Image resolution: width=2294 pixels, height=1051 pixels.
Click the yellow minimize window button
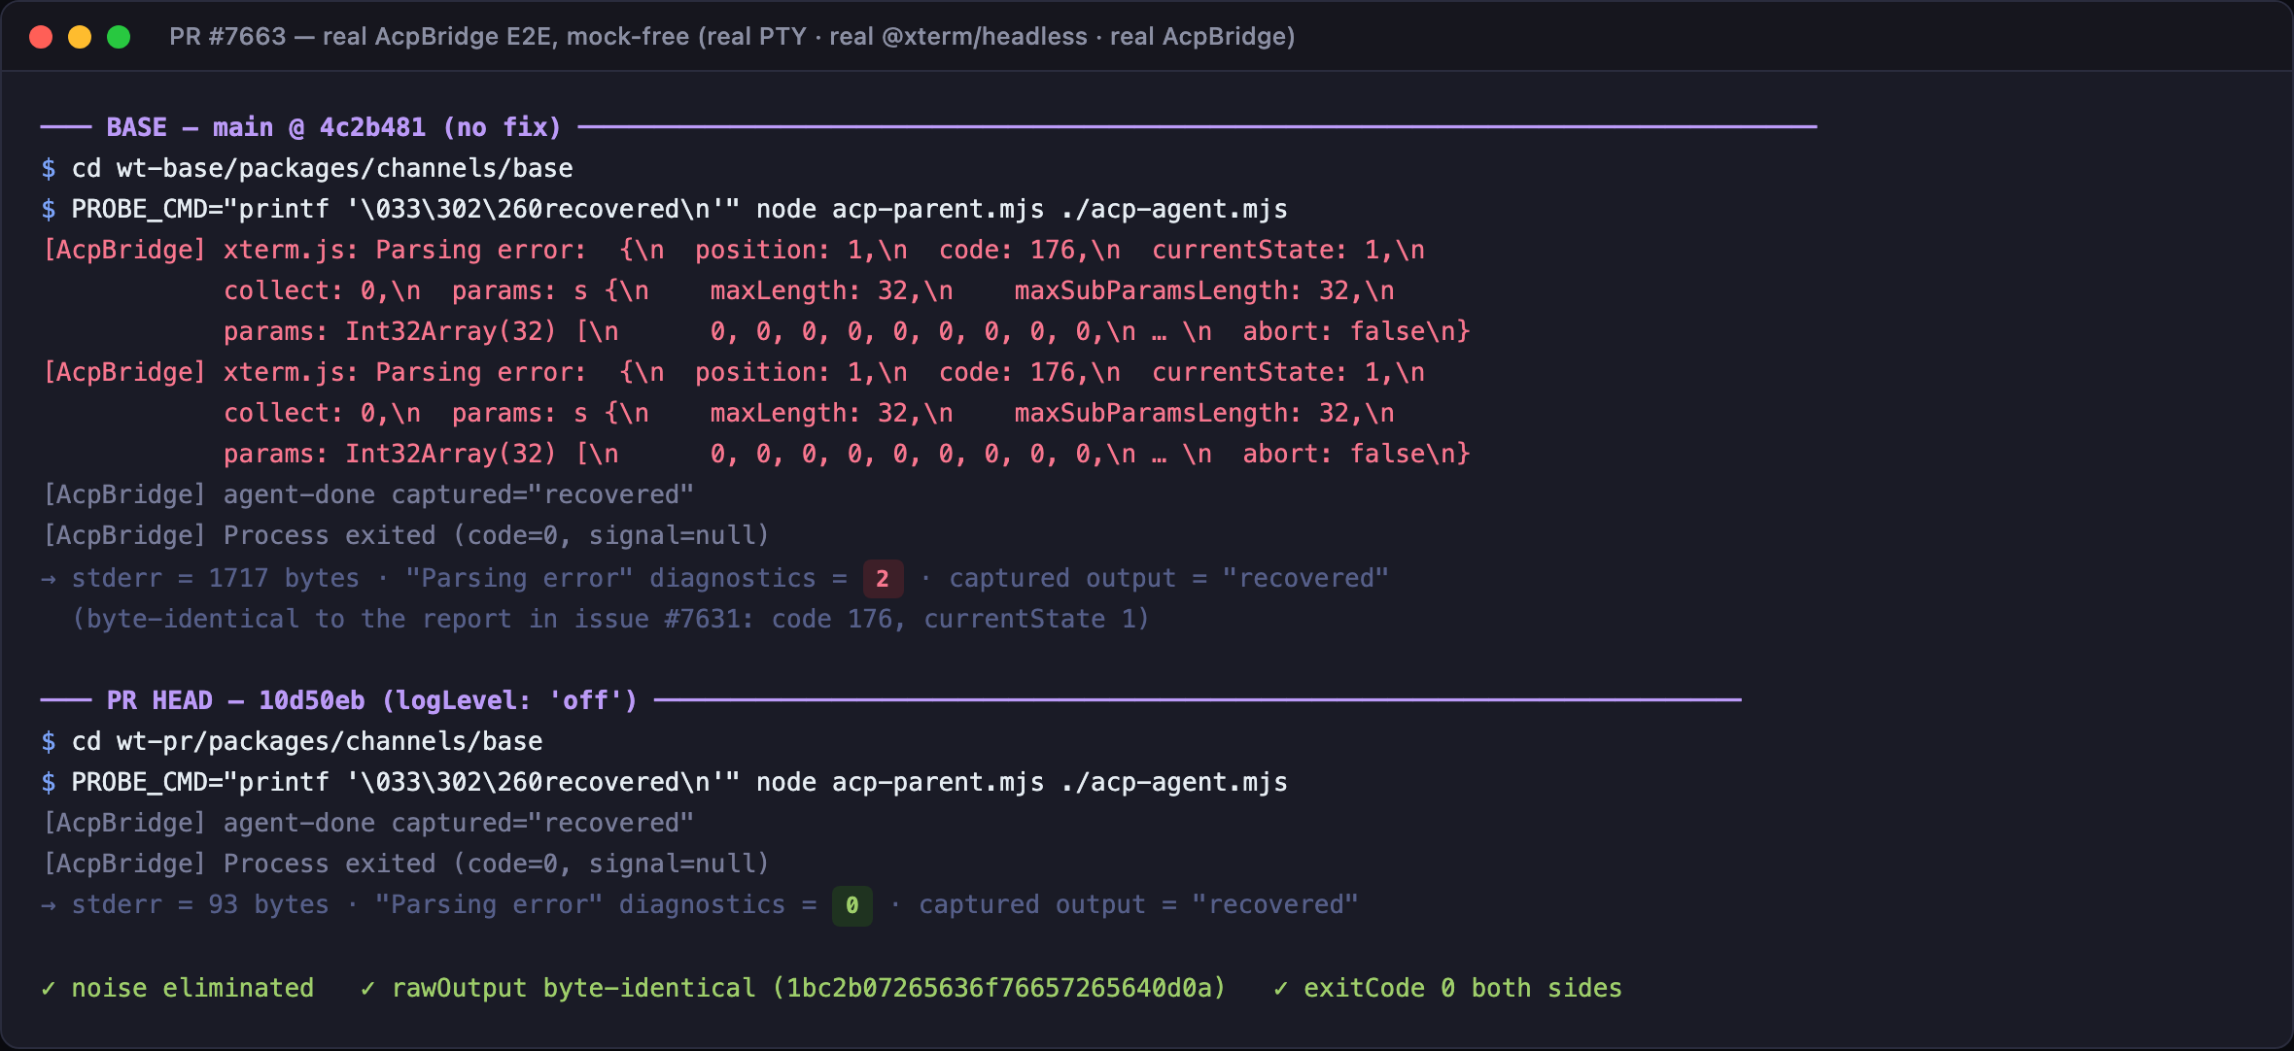coord(80,37)
